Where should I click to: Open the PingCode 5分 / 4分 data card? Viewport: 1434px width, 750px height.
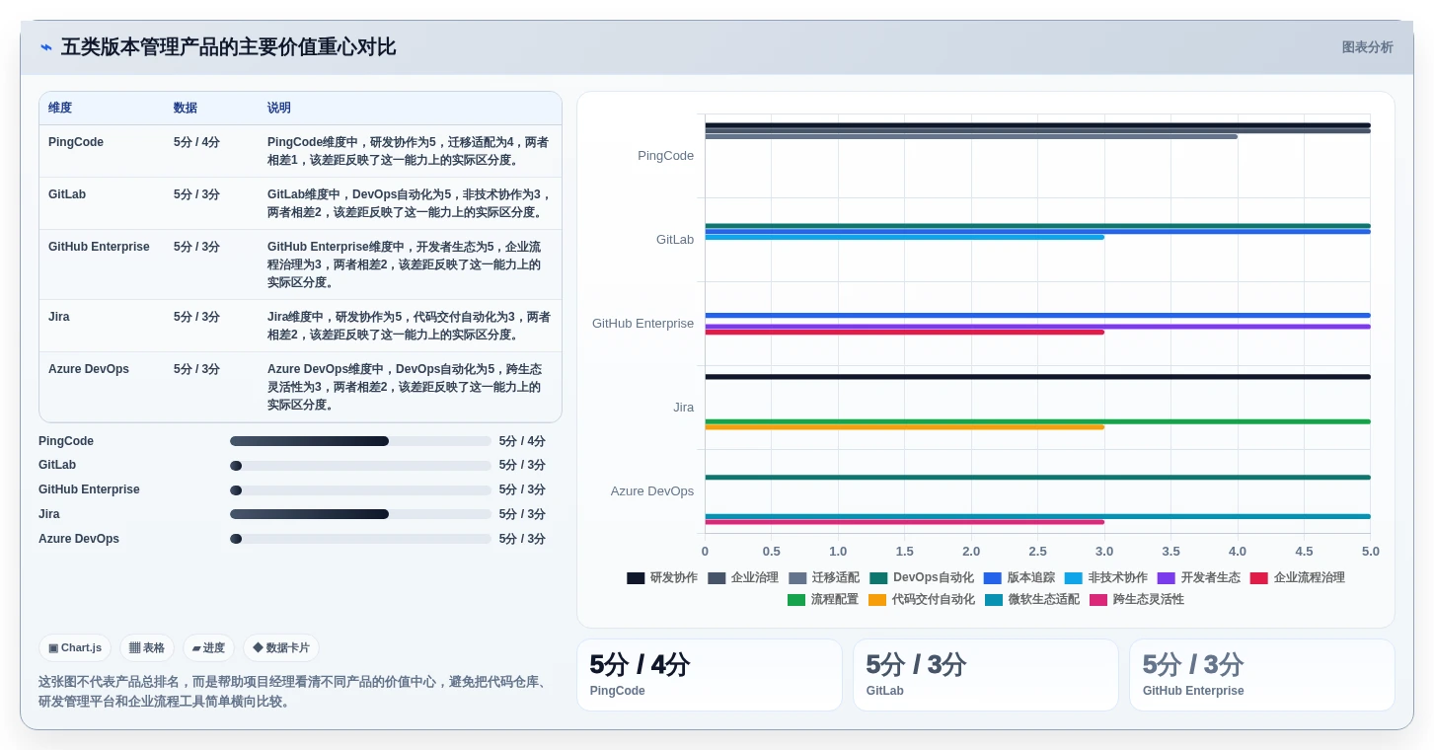[710, 675]
